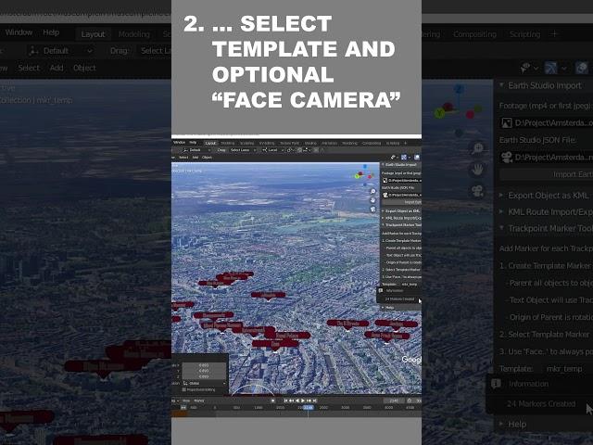Click pan hand icon in background viewport
The width and height of the screenshot is (593, 445).
click(x=478, y=170)
